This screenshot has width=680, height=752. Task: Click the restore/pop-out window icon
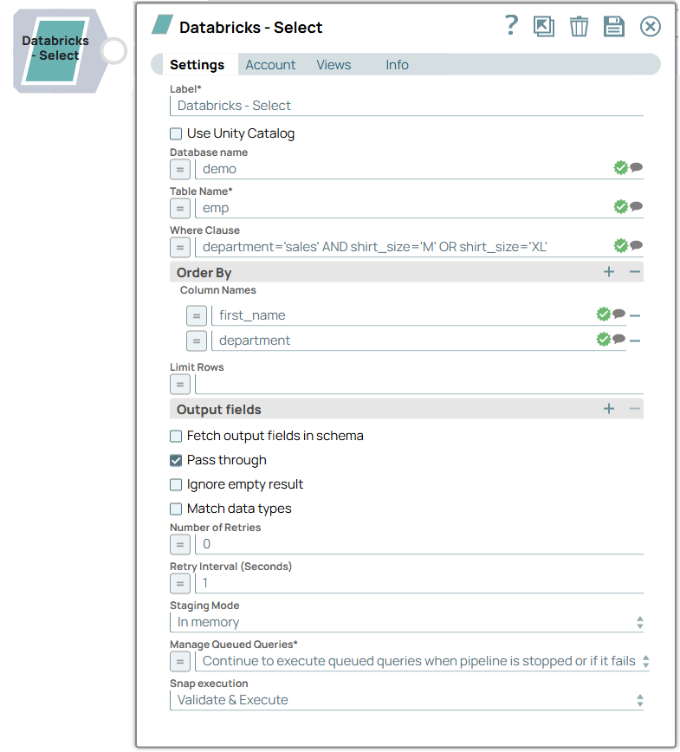tap(544, 27)
